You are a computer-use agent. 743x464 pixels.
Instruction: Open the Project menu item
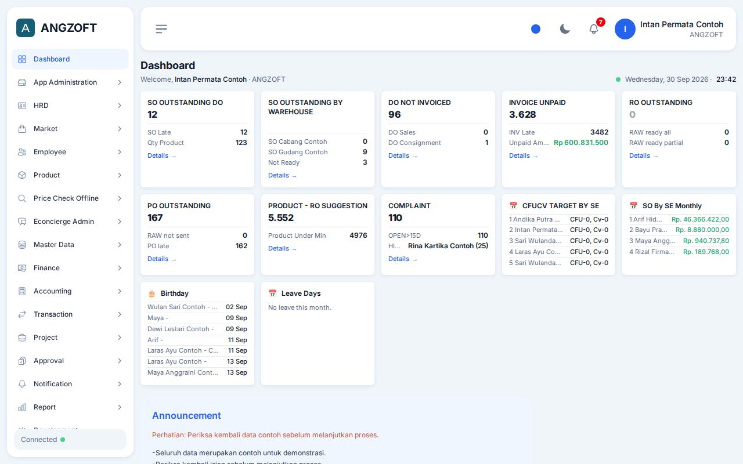pyautogui.click(x=70, y=338)
